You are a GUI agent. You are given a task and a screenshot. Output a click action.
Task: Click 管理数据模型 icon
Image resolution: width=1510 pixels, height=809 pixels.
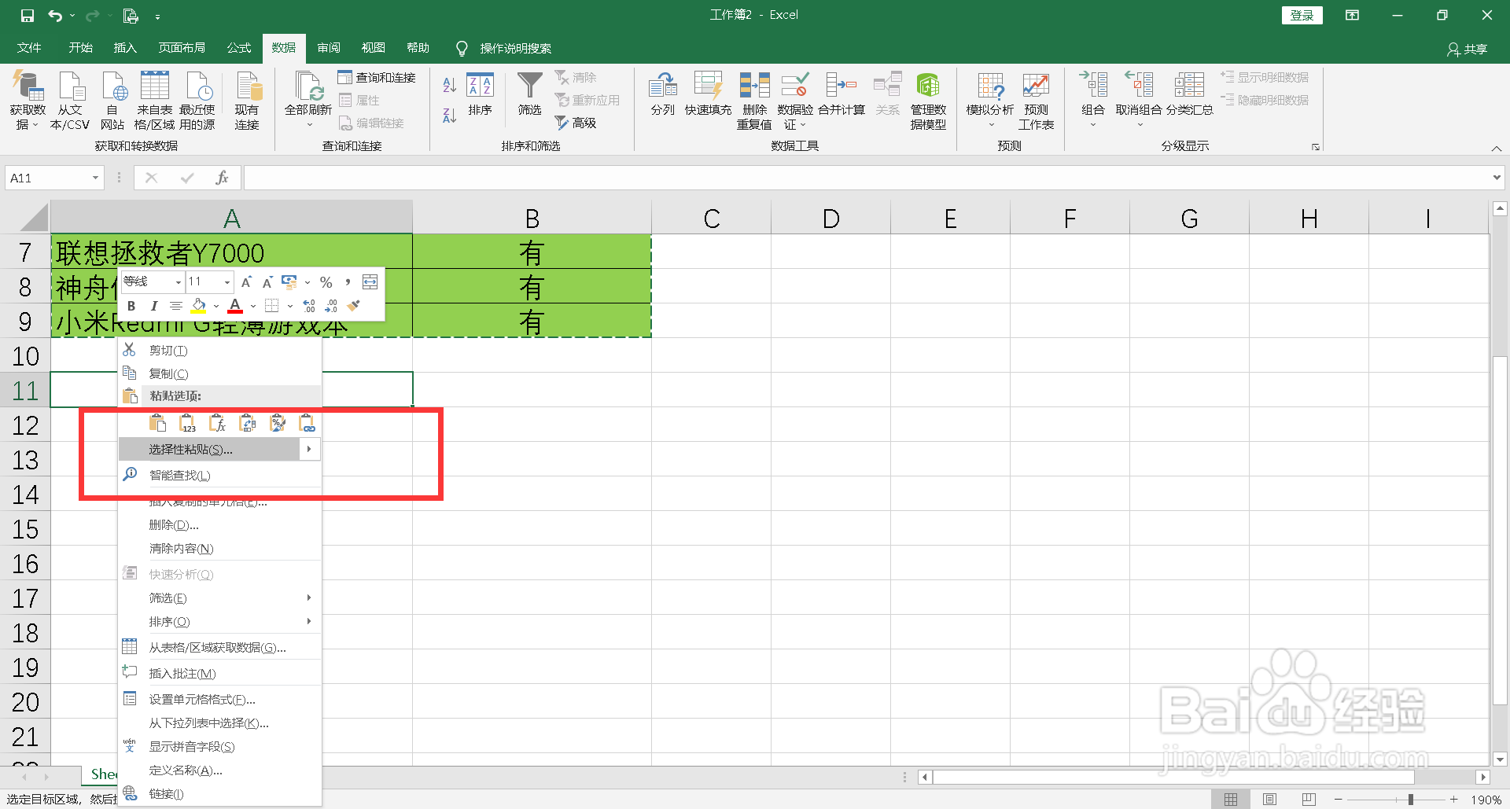[928, 101]
